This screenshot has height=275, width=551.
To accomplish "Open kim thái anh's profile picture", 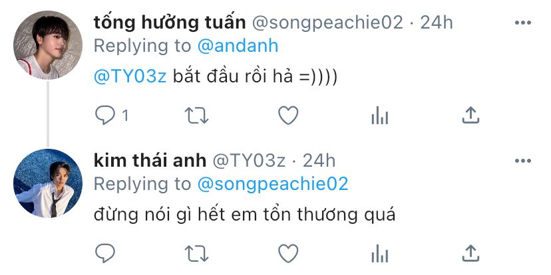I will coord(48,183).
